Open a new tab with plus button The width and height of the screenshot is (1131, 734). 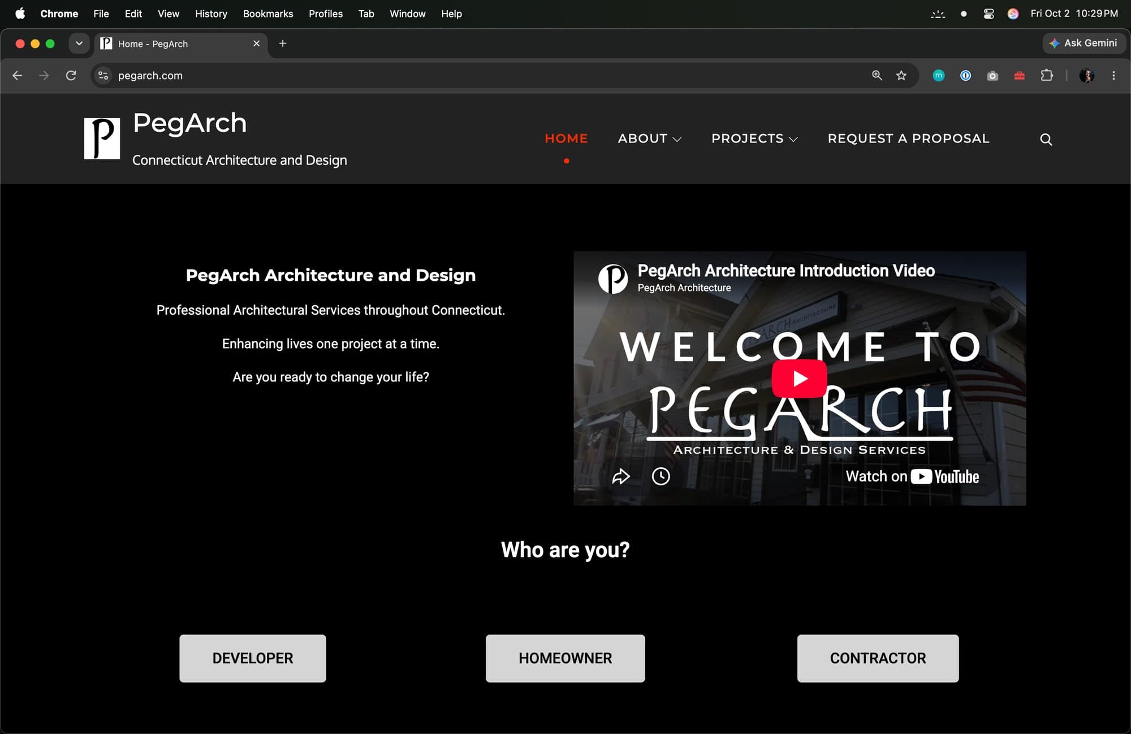[x=283, y=44]
